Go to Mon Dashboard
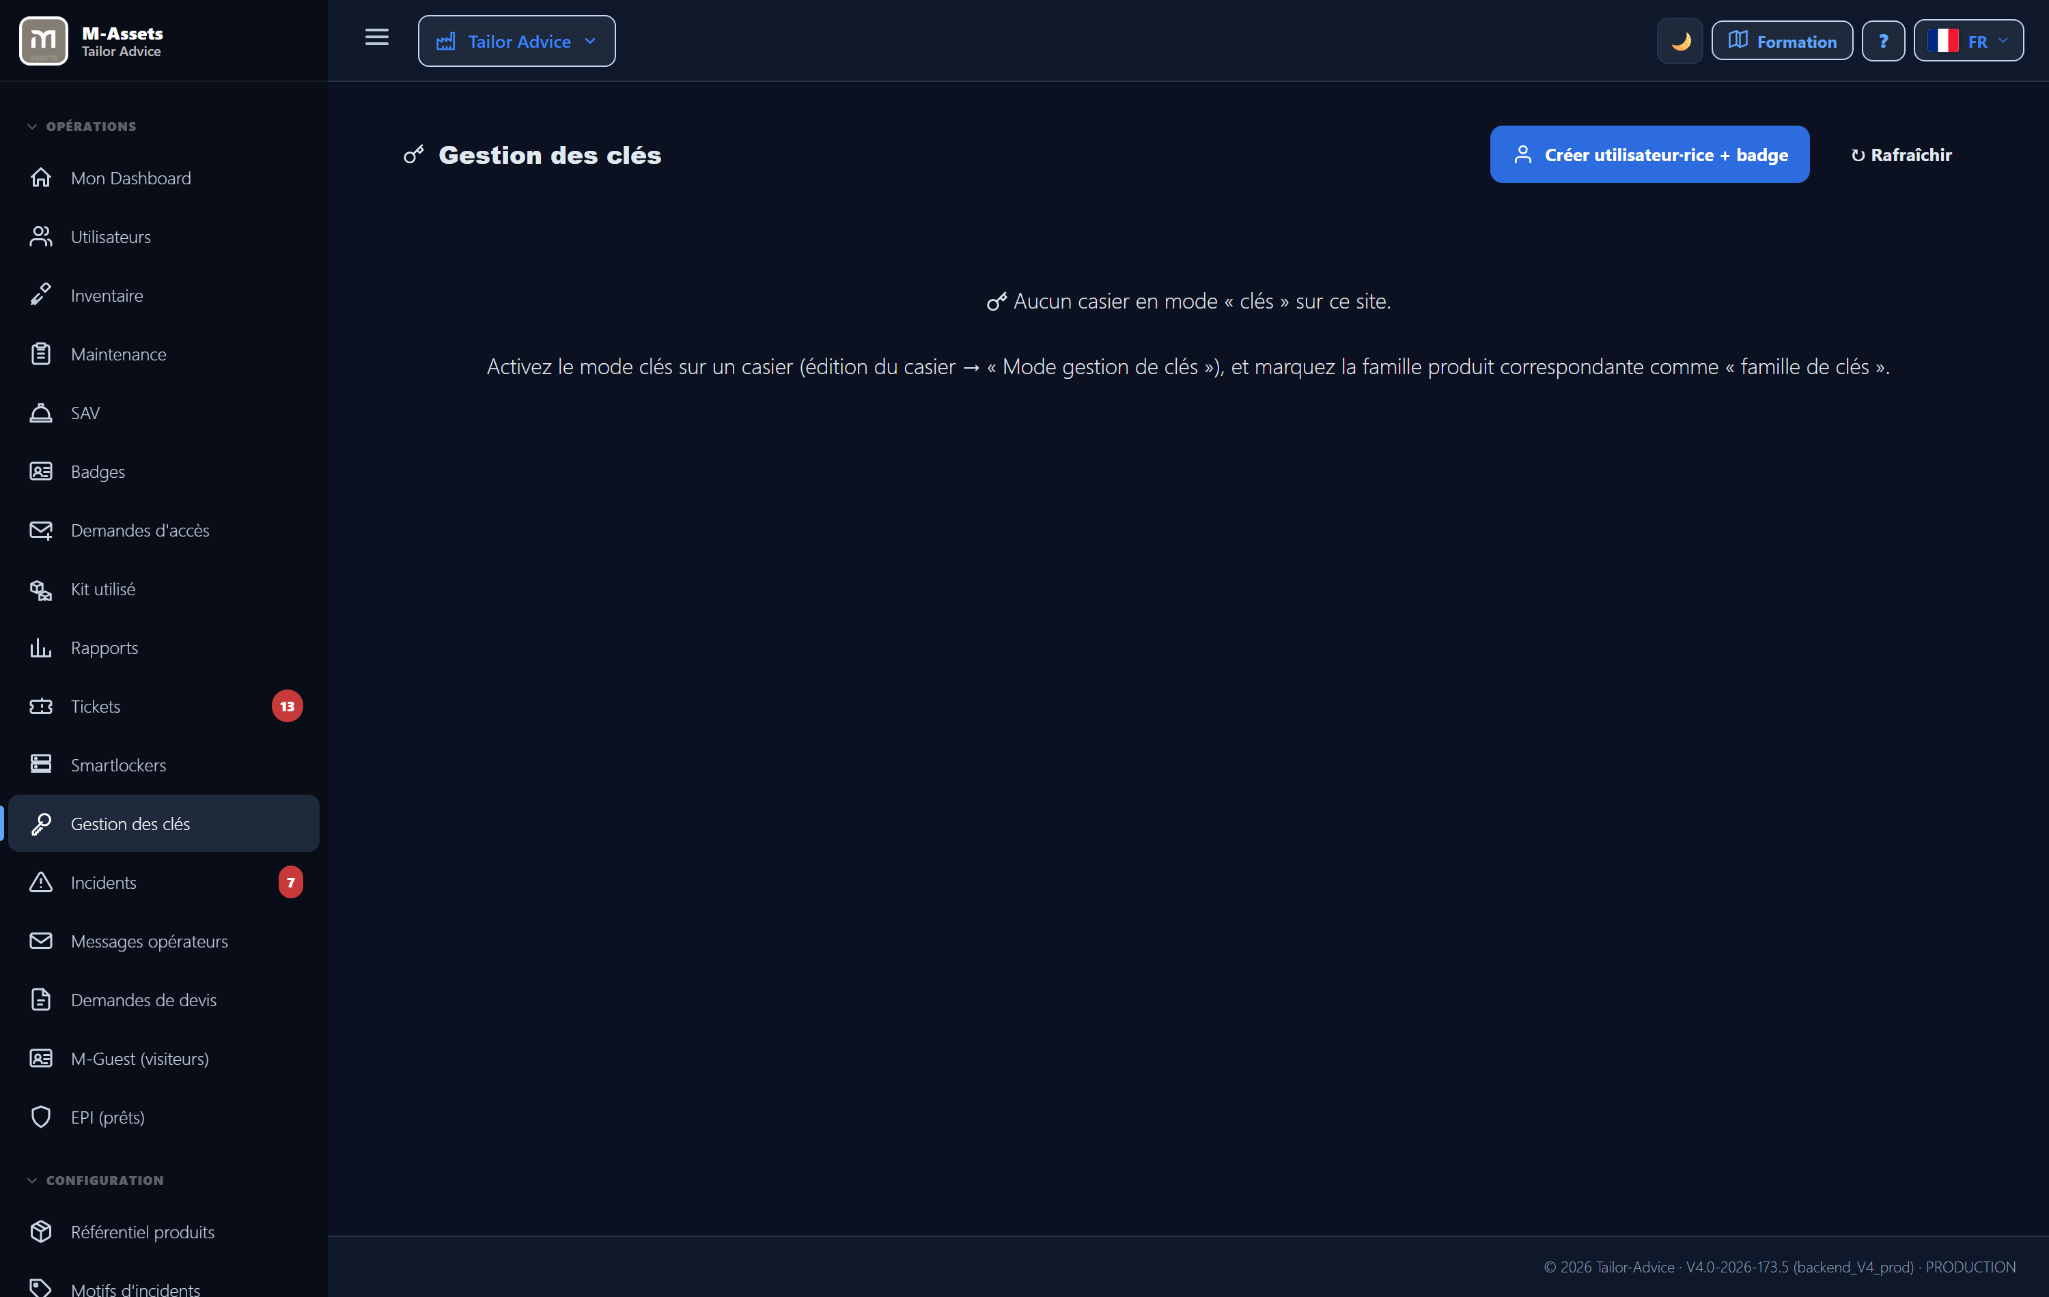 [163, 177]
